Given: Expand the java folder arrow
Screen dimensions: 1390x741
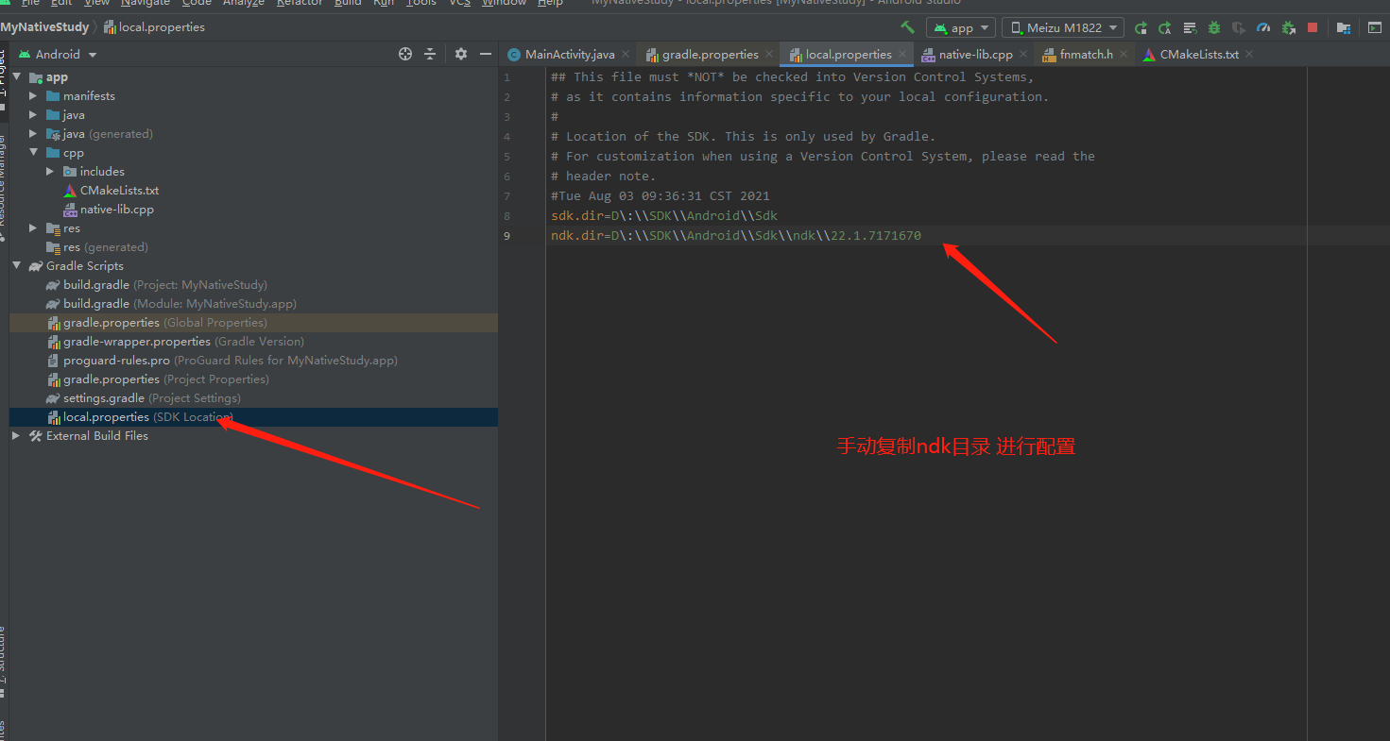Looking at the screenshot, I should pos(33,115).
